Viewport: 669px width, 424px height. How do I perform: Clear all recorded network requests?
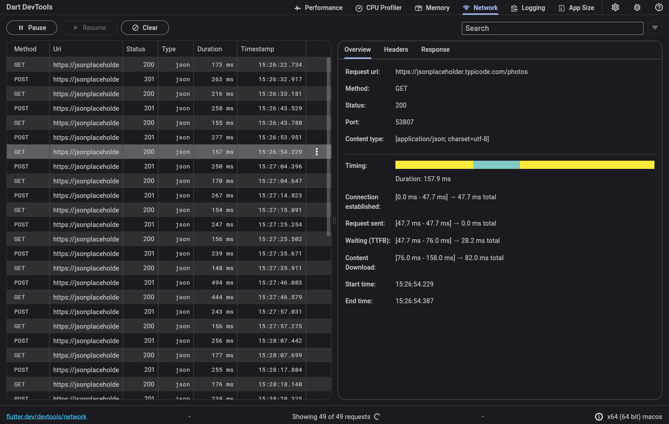click(145, 28)
